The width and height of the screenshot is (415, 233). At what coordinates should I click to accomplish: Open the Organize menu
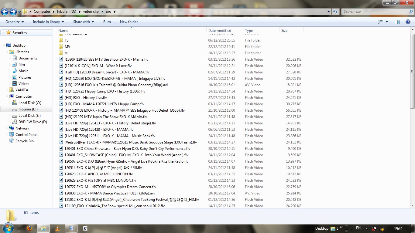(x=15, y=22)
